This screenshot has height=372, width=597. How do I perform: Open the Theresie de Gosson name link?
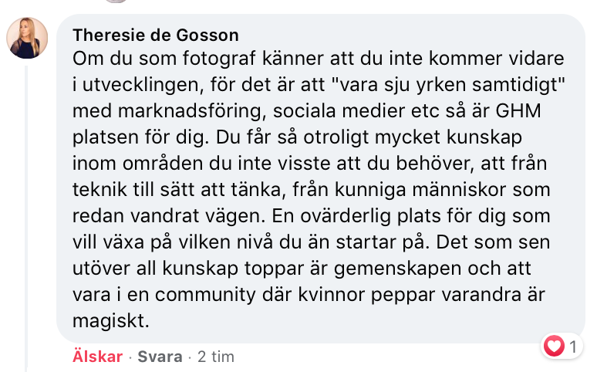click(x=156, y=35)
